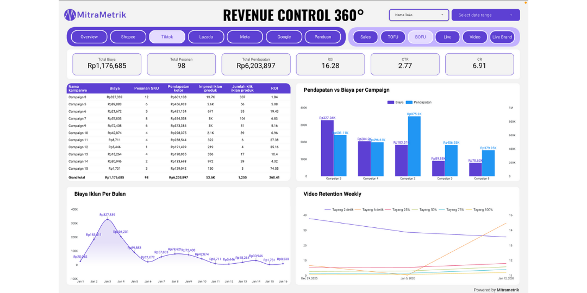Switch to the Overview tab
The image size is (587, 293).
tap(89, 37)
